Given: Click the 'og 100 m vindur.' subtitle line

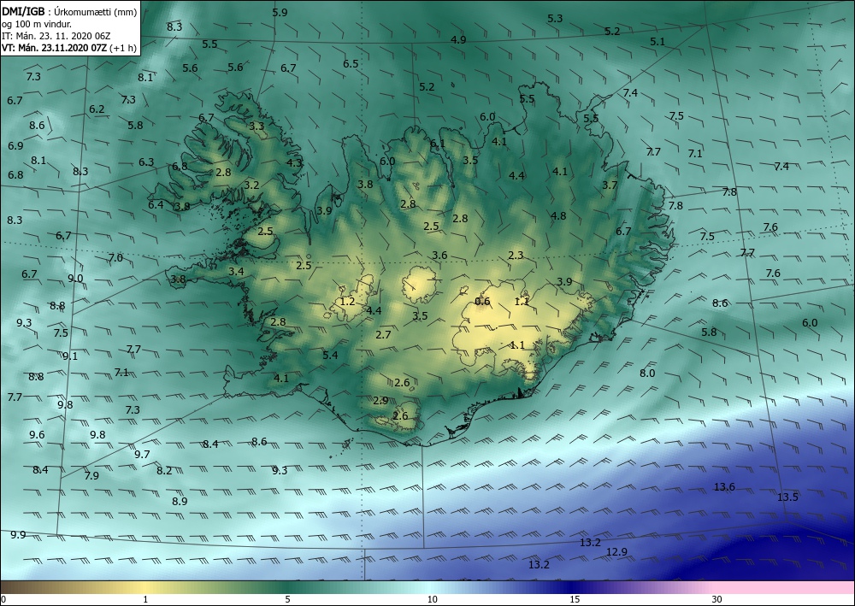Looking at the screenshot, I should (37, 24).
